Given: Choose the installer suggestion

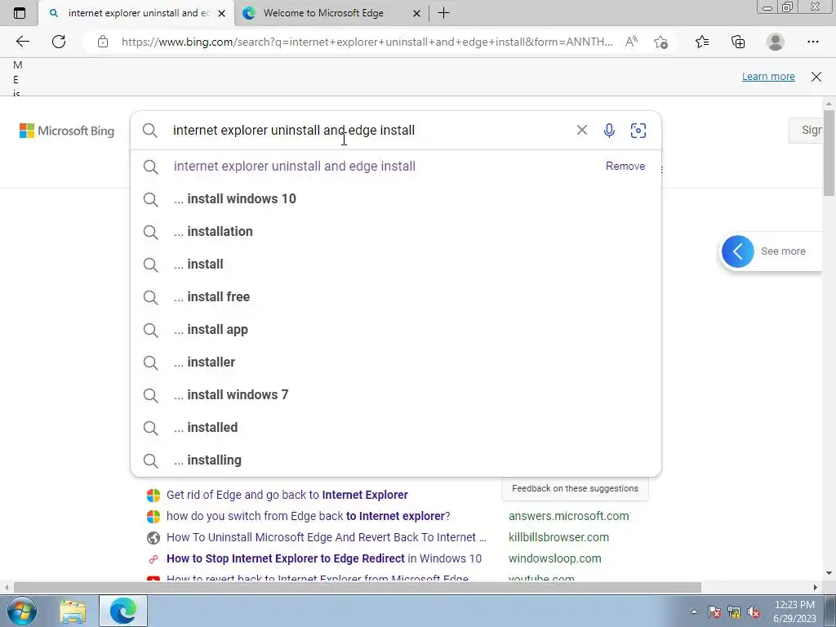Looking at the screenshot, I should 396,362.
